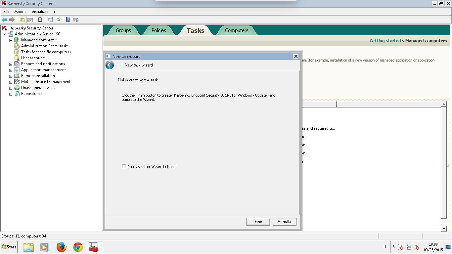The height and width of the screenshot is (254, 452).
Task: Click the Administration Server KSC server icon
Action: [11, 34]
